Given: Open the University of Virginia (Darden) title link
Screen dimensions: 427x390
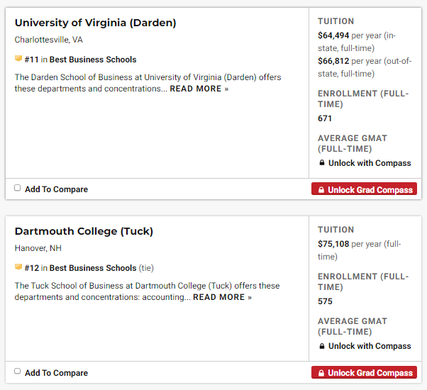Looking at the screenshot, I should pos(95,23).
